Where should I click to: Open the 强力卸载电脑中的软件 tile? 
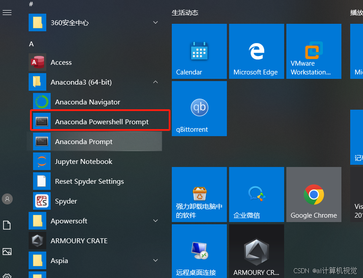(199, 194)
